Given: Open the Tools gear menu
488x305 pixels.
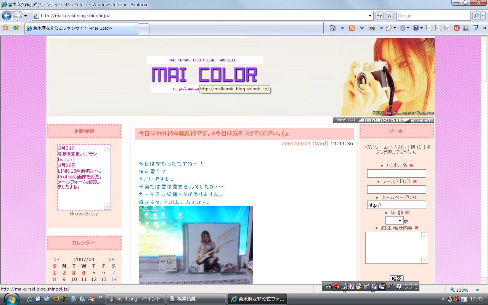Looking at the screenshot, I should tap(403, 28).
